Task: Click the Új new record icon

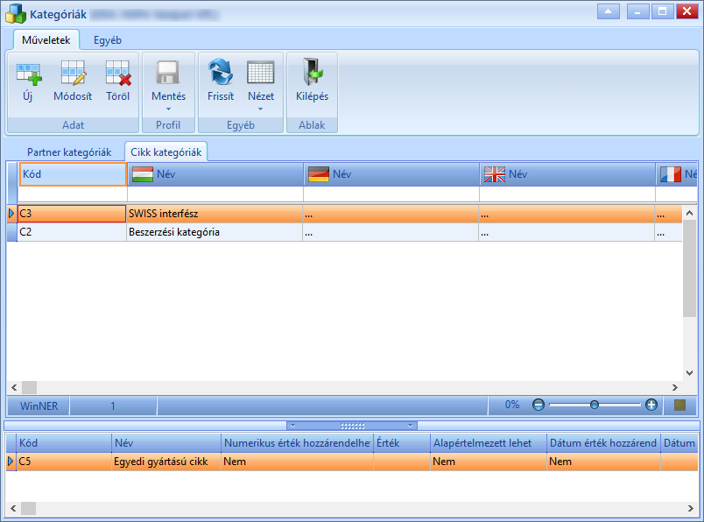Action: (x=28, y=74)
